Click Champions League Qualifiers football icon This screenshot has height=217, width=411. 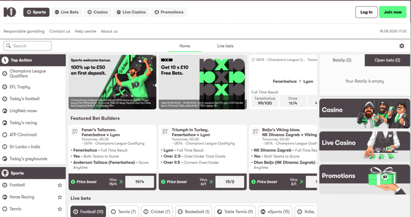(5, 74)
